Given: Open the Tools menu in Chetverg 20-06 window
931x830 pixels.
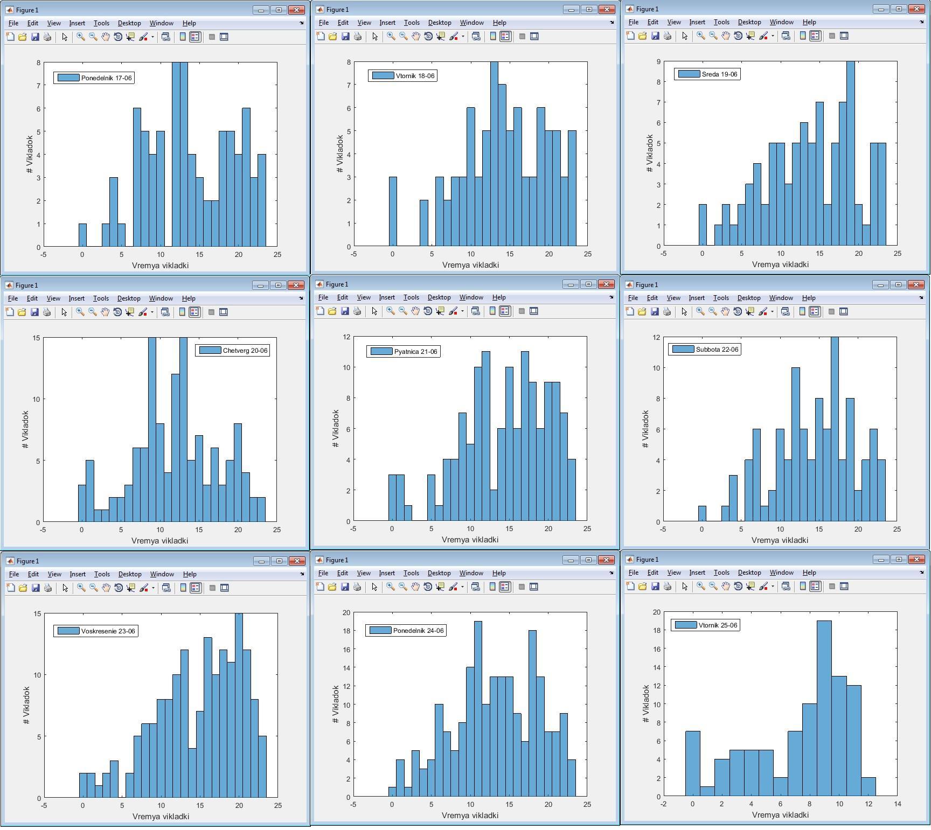Looking at the screenshot, I should [x=101, y=298].
